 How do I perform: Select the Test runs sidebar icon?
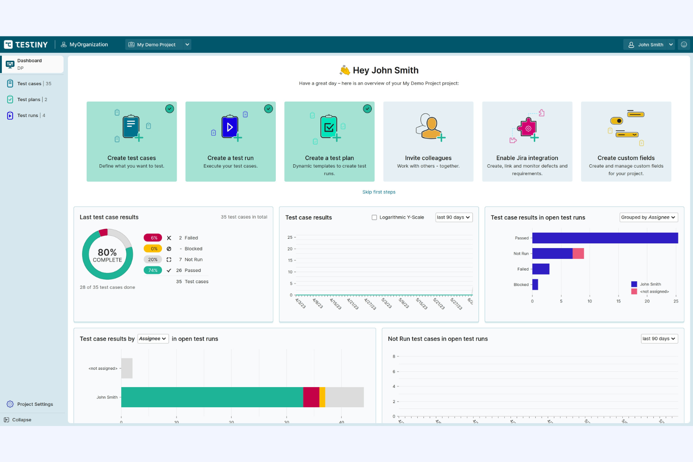coord(10,115)
